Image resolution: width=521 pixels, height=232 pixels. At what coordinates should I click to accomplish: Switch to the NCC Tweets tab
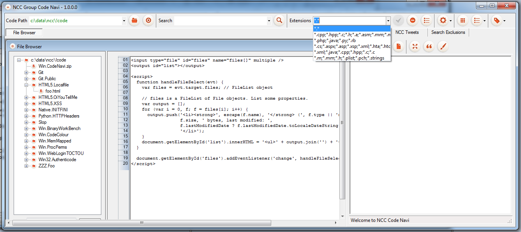(407, 32)
